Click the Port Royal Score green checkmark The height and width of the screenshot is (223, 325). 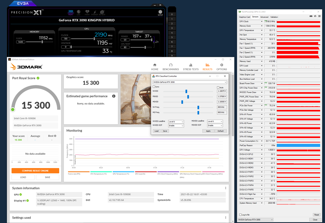pos(38,78)
